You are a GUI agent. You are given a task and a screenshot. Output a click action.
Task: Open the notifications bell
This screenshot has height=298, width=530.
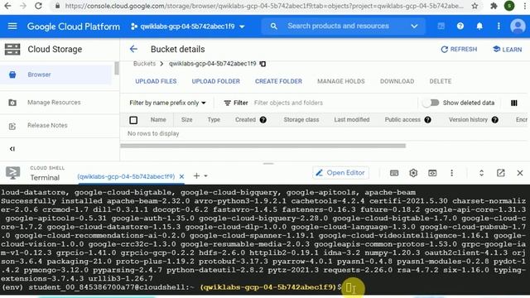point(479,26)
